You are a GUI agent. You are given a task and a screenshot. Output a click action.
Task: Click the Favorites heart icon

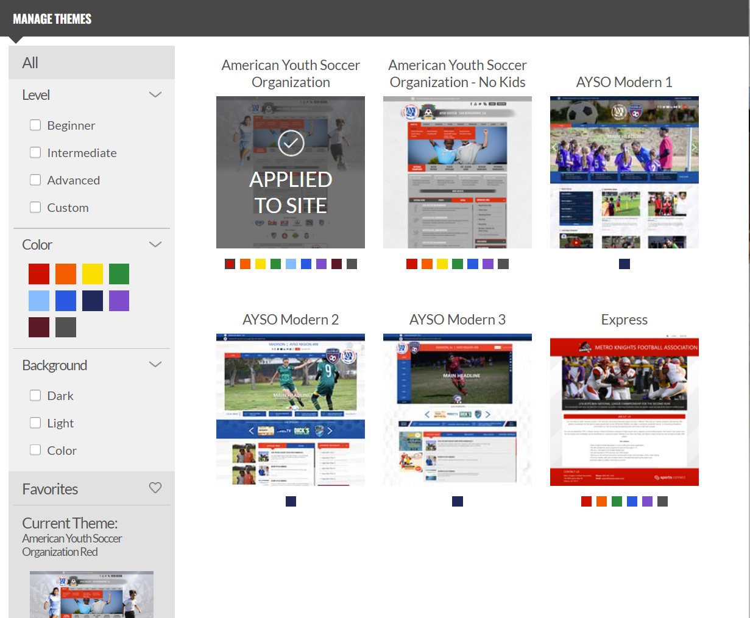155,488
